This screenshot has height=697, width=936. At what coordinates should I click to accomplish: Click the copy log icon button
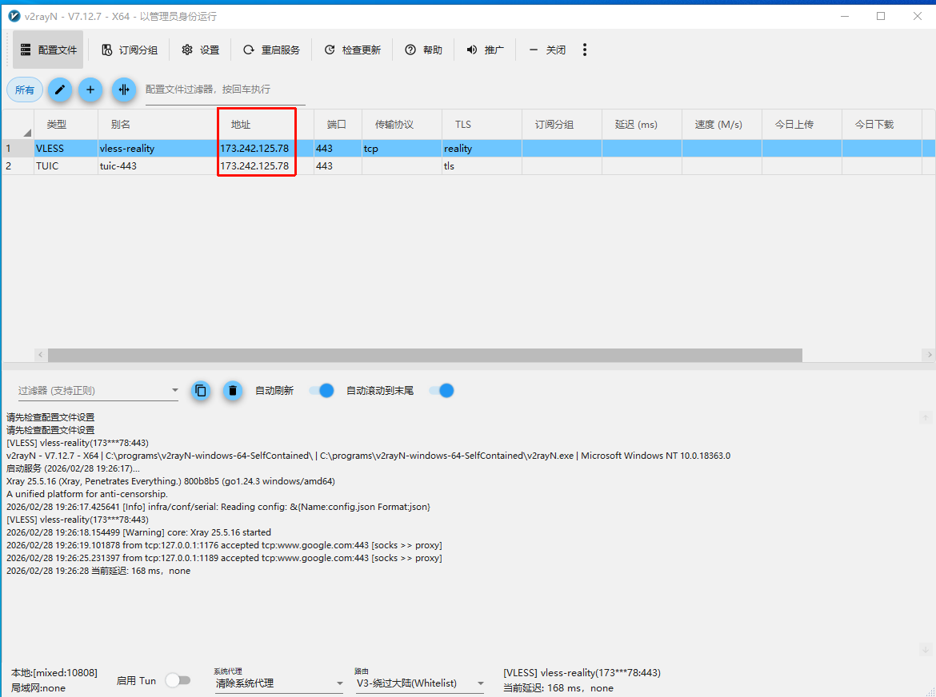click(x=201, y=391)
